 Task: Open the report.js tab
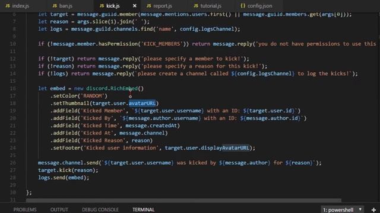(160, 6)
